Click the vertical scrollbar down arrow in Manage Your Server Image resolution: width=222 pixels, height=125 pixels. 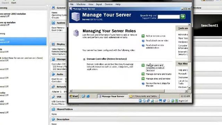tap(189, 88)
